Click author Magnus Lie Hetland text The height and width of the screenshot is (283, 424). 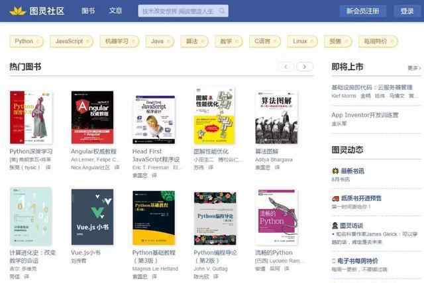pyautogui.click(x=155, y=268)
